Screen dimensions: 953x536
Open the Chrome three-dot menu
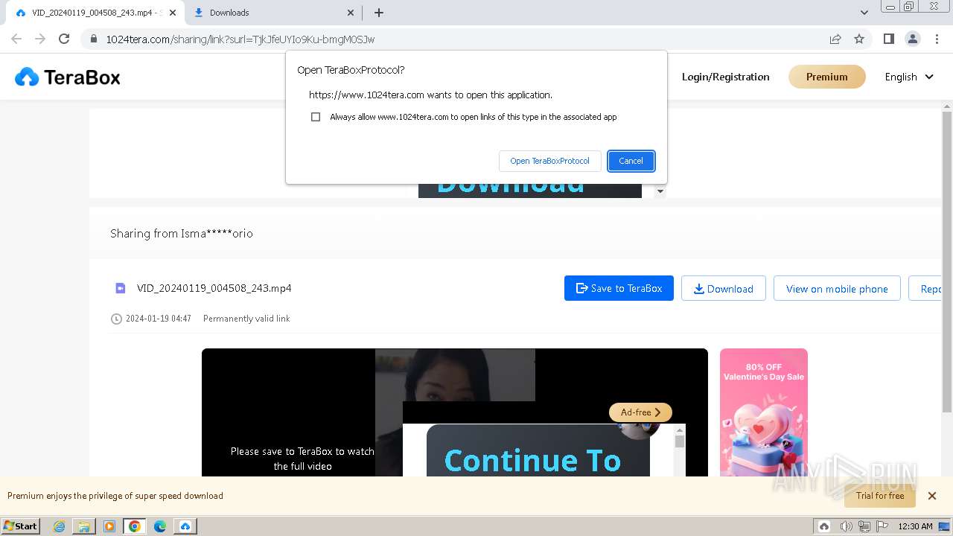coord(937,39)
